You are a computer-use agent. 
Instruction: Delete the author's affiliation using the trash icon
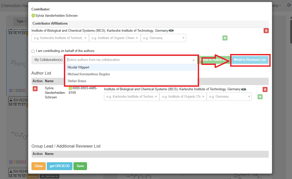point(265,89)
